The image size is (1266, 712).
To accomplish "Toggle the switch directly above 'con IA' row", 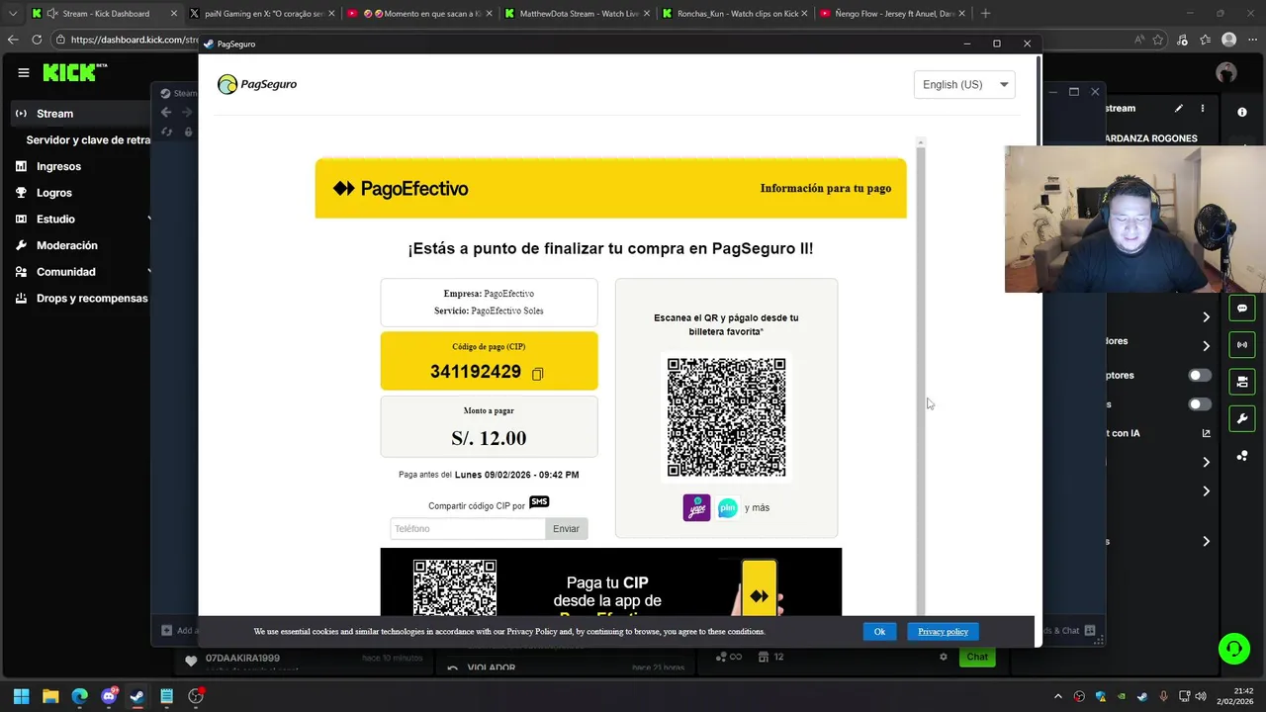I will [x=1199, y=404].
